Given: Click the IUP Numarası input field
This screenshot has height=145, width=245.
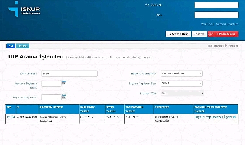Looking at the screenshot, I should (x=70, y=73).
